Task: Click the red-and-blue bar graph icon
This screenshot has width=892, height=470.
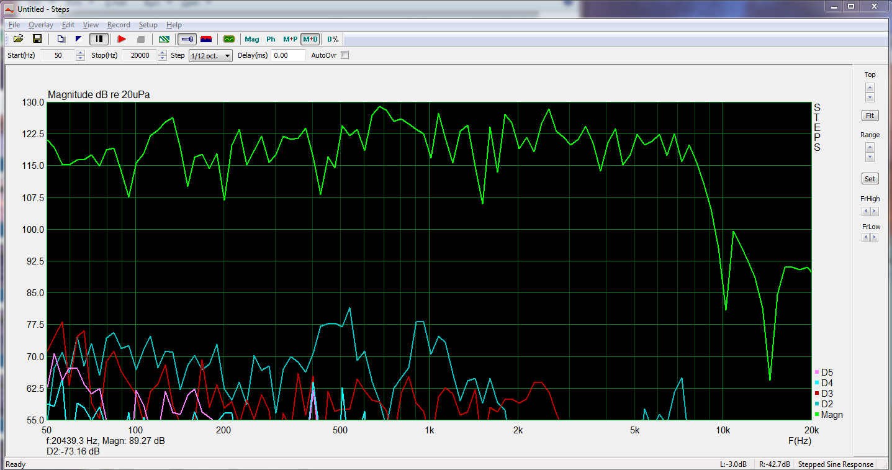Action: [206, 39]
